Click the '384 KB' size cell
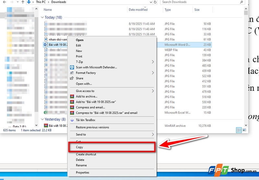The image size is (259, 180). pyautogui.click(x=207, y=60)
